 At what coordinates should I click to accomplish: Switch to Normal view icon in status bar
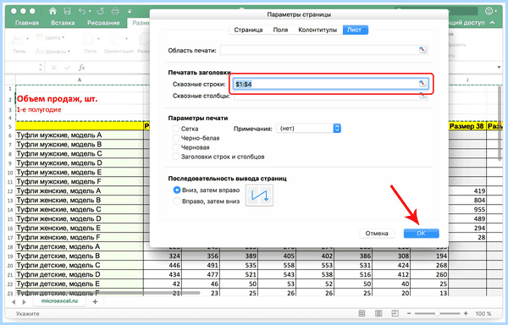(x=362, y=313)
